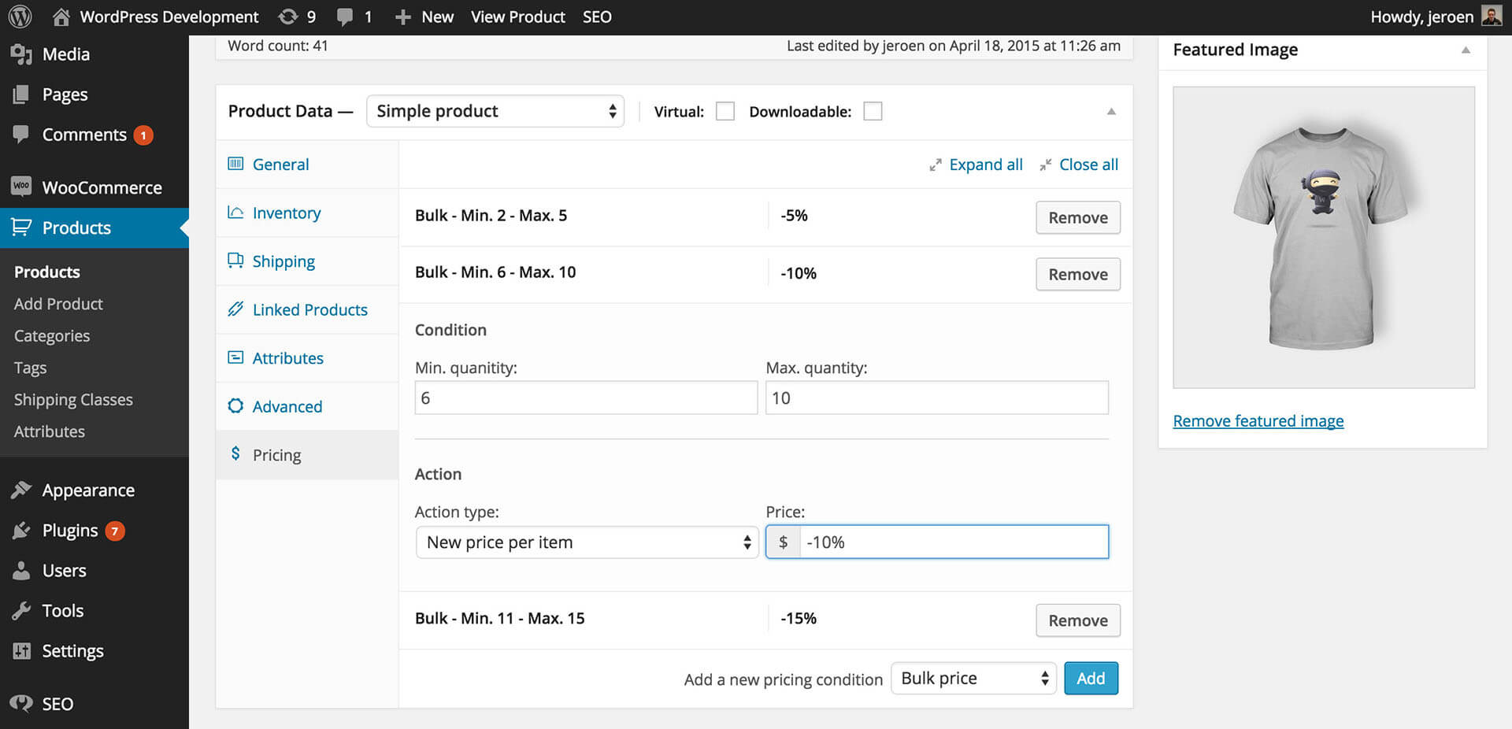This screenshot has width=1512, height=729.
Task: Click Remove featured image link
Action: point(1258,421)
